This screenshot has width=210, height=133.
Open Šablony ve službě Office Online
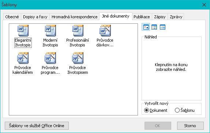(37, 126)
